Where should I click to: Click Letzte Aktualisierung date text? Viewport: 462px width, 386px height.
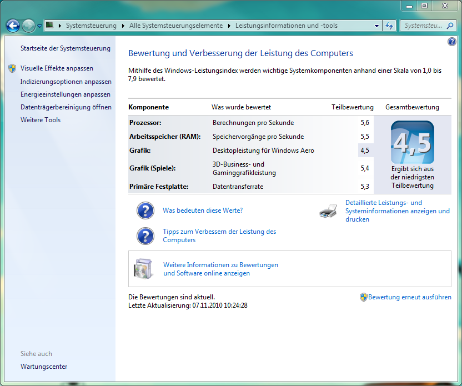pyautogui.click(x=188, y=305)
